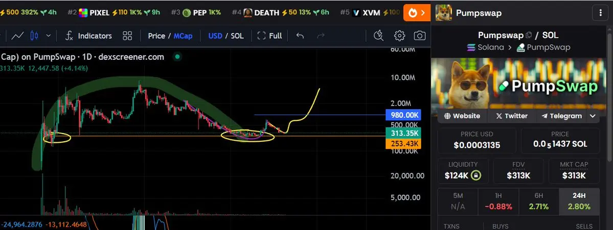The image size is (613, 230).
Task: Open the token Website link
Action: pos(462,116)
